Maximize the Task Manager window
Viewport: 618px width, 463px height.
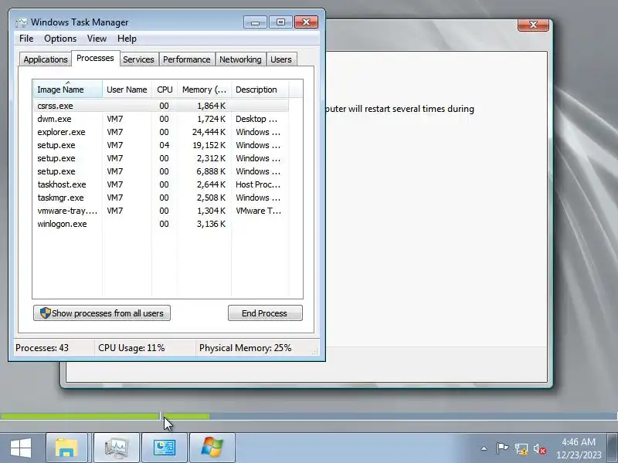(280, 22)
